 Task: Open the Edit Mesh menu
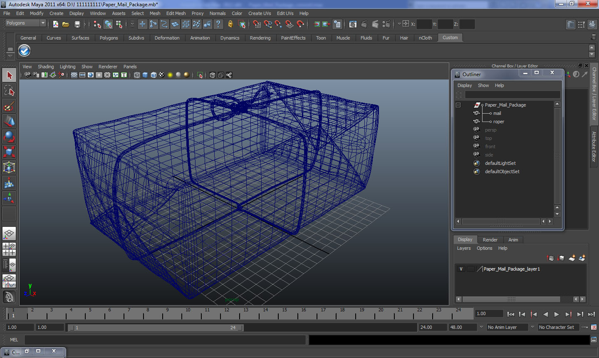click(x=176, y=13)
